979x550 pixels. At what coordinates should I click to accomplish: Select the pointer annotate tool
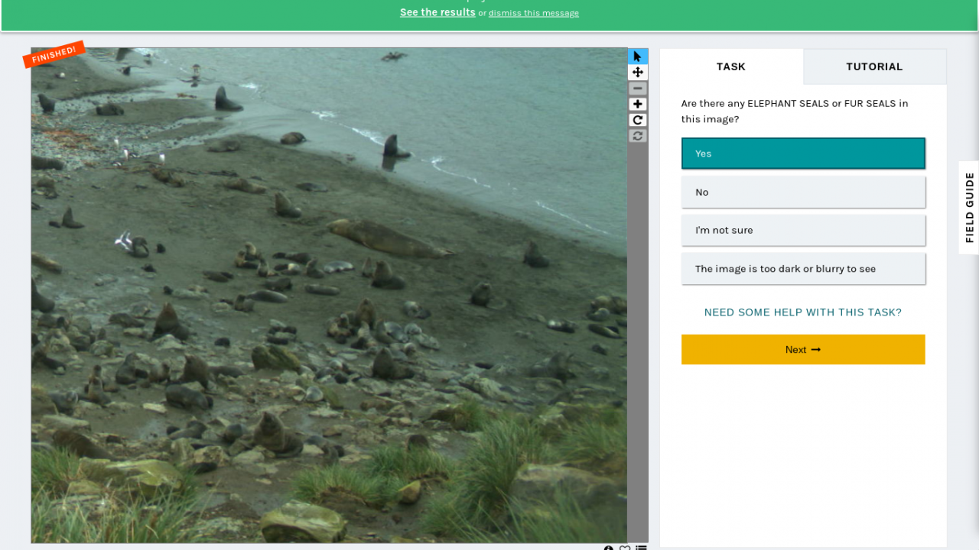[638, 57]
